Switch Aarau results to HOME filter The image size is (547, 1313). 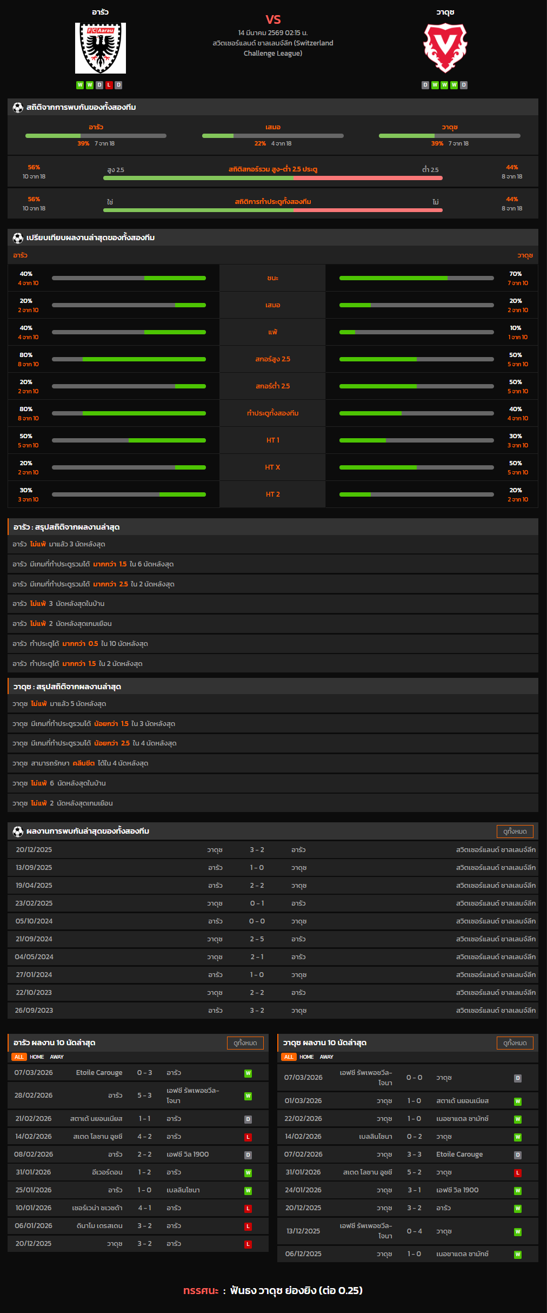pos(37,1057)
